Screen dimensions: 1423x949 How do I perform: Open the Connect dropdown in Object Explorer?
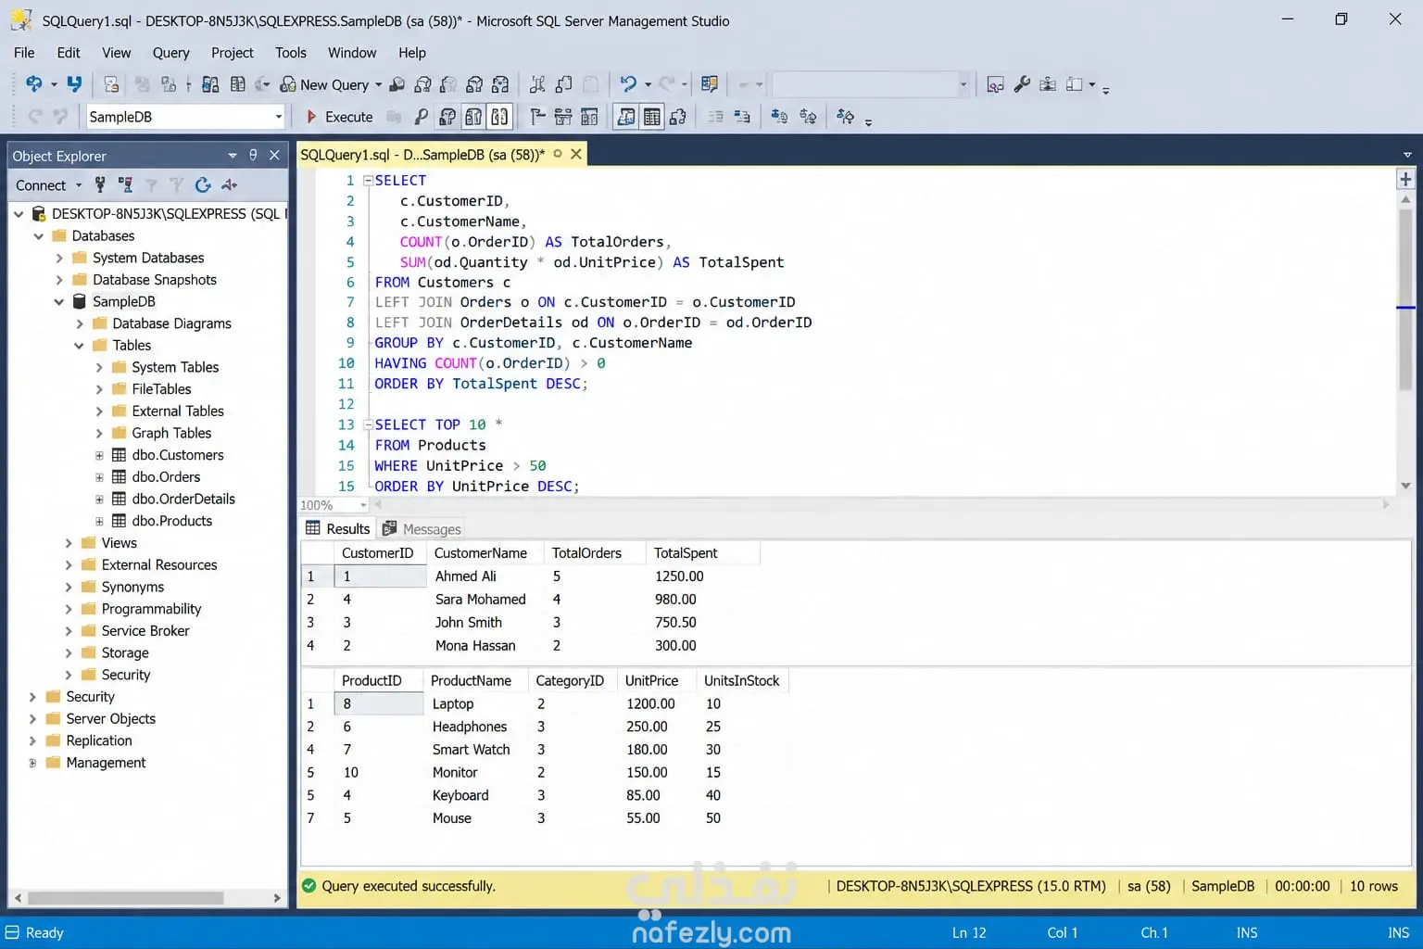coord(79,185)
